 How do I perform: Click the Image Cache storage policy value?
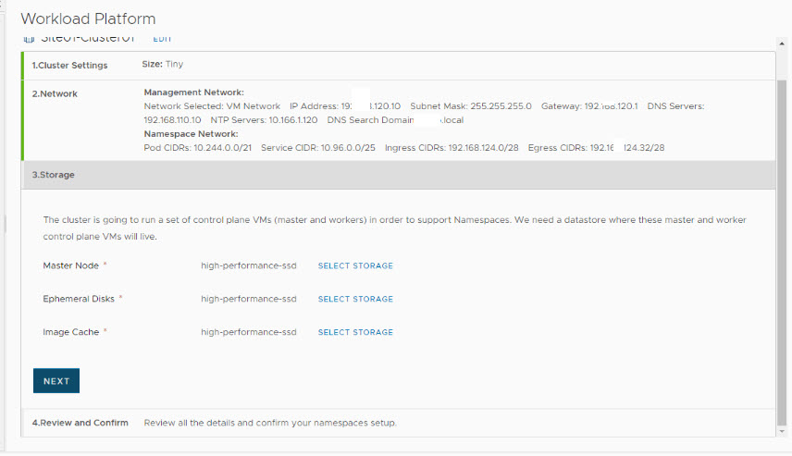(249, 333)
